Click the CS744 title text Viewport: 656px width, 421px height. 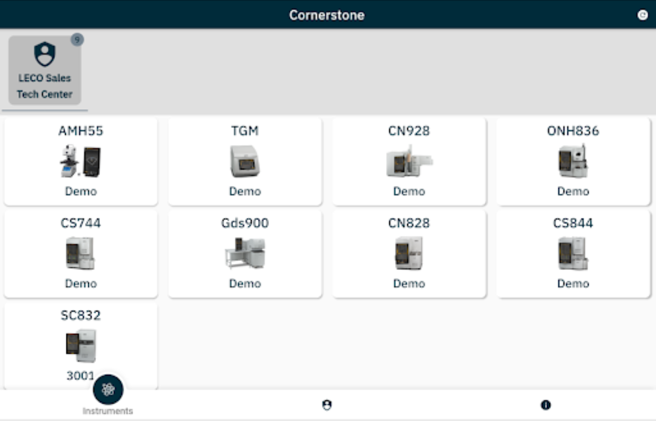(x=81, y=223)
